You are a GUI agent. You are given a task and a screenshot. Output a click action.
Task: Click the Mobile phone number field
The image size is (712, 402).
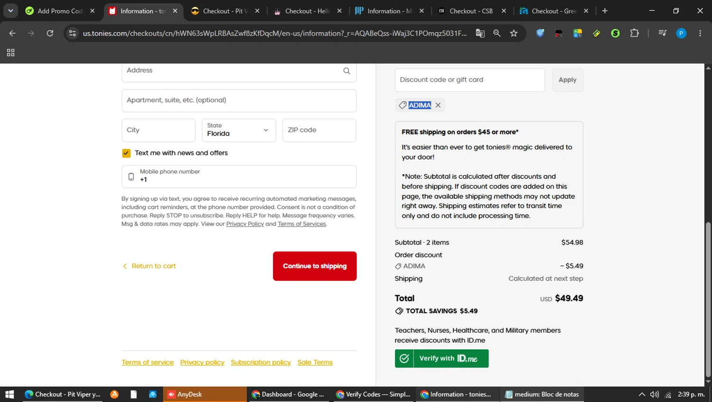239,177
